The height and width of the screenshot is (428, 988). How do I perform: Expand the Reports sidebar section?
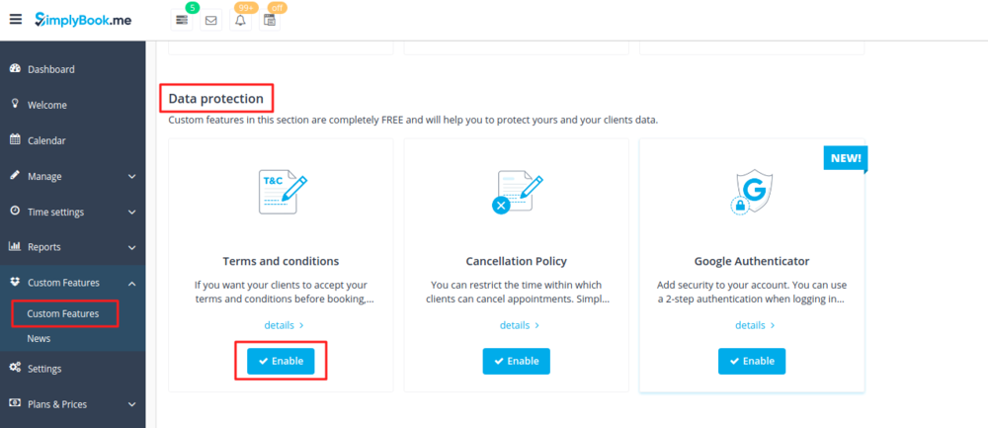click(71, 247)
